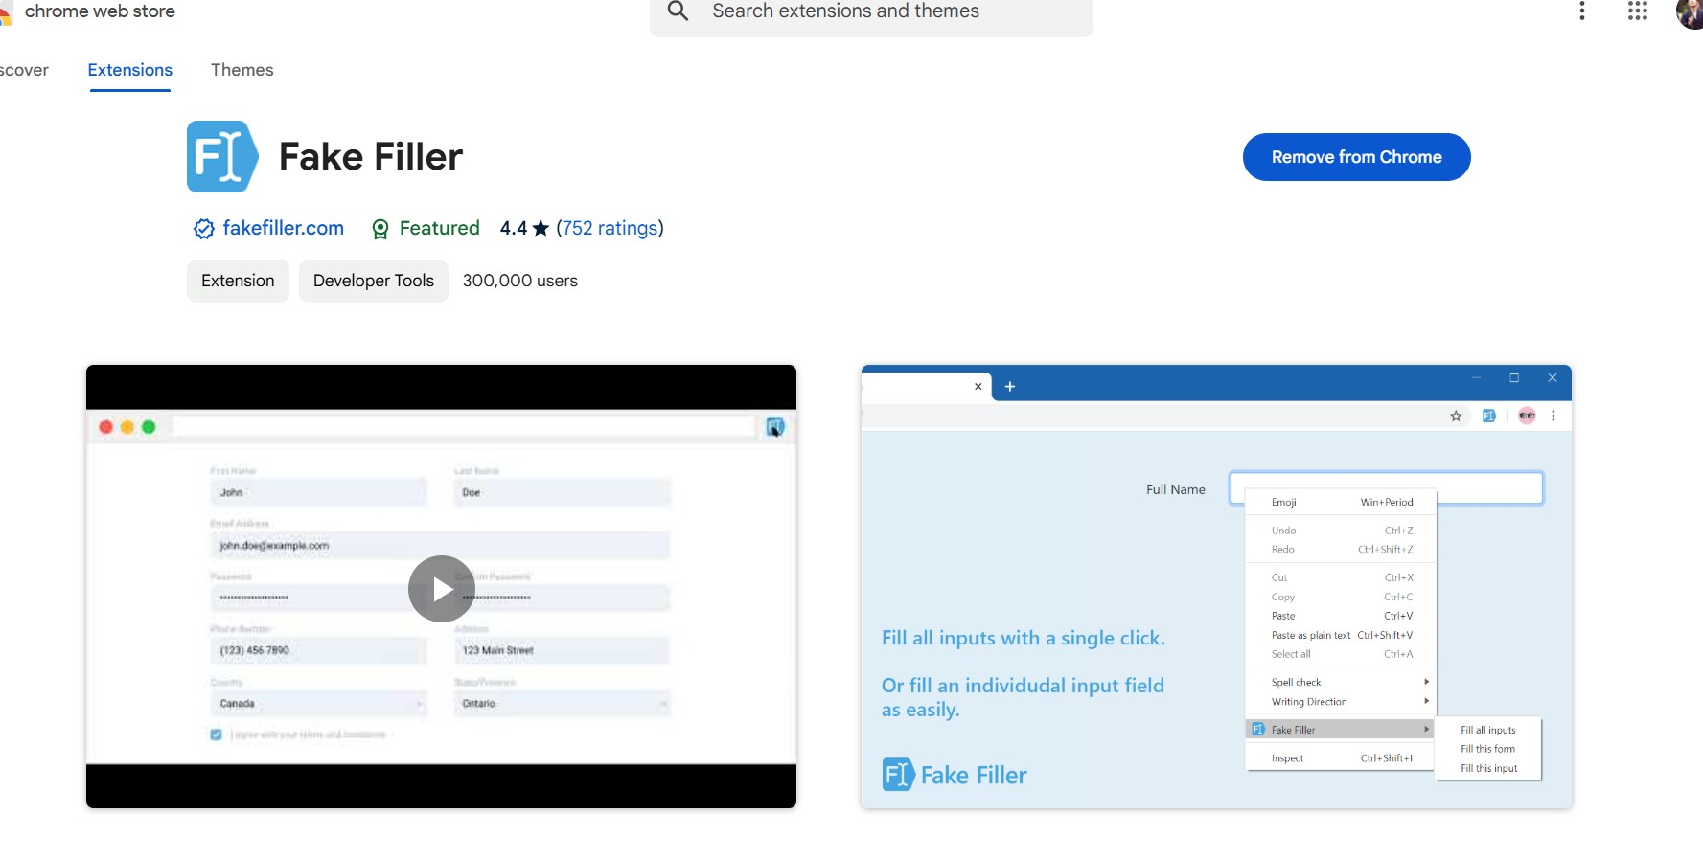1703x859 pixels.
Task: Click the bookmark star icon in screenshot
Action: pyautogui.click(x=1456, y=416)
